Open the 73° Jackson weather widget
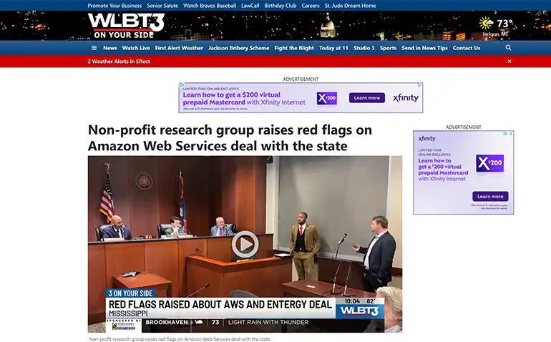551x342 pixels. pos(496,26)
